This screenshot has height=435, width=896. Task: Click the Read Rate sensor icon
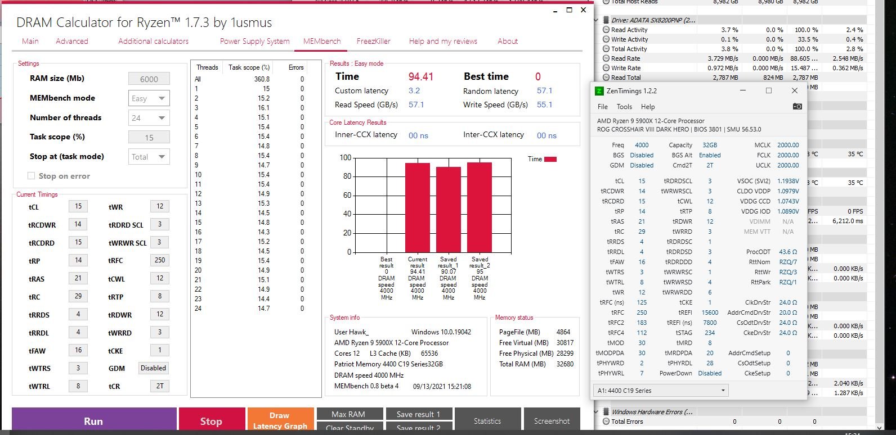[x=606, y=58]
